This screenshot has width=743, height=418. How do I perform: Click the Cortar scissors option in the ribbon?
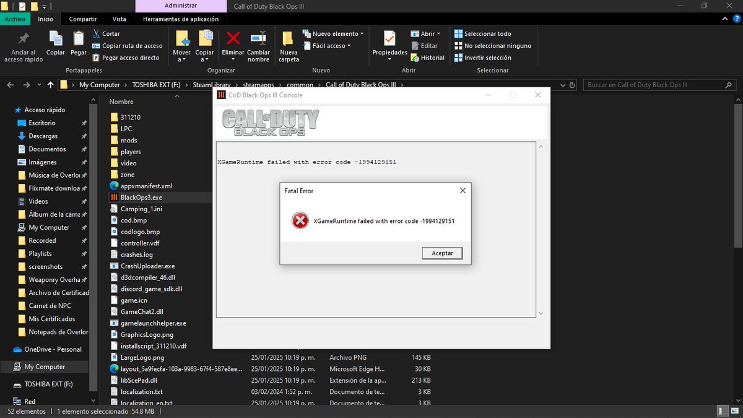(x=106, y=33)
